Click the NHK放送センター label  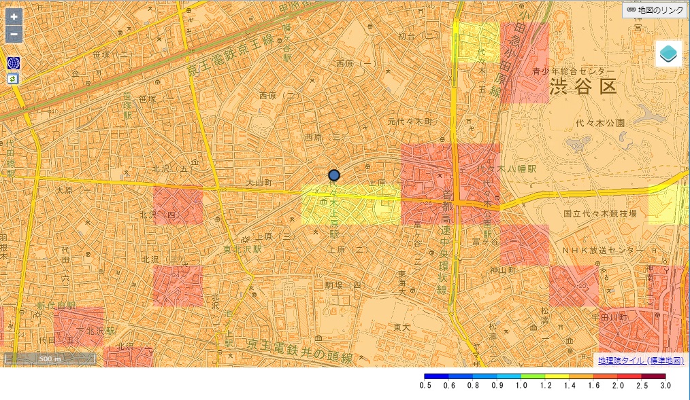tap(602, 251)
